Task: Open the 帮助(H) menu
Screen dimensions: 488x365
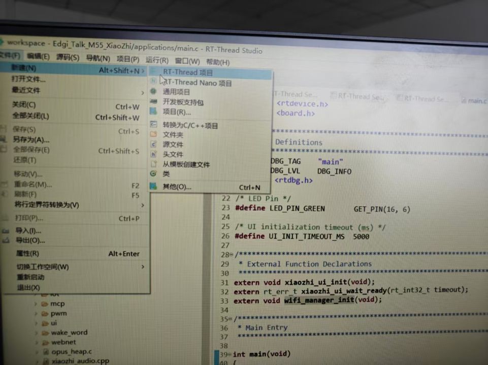Action: tap(218, 62)
